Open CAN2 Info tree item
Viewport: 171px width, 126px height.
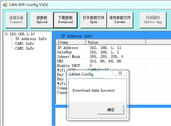pyautogui.click(x=24, y=48)
